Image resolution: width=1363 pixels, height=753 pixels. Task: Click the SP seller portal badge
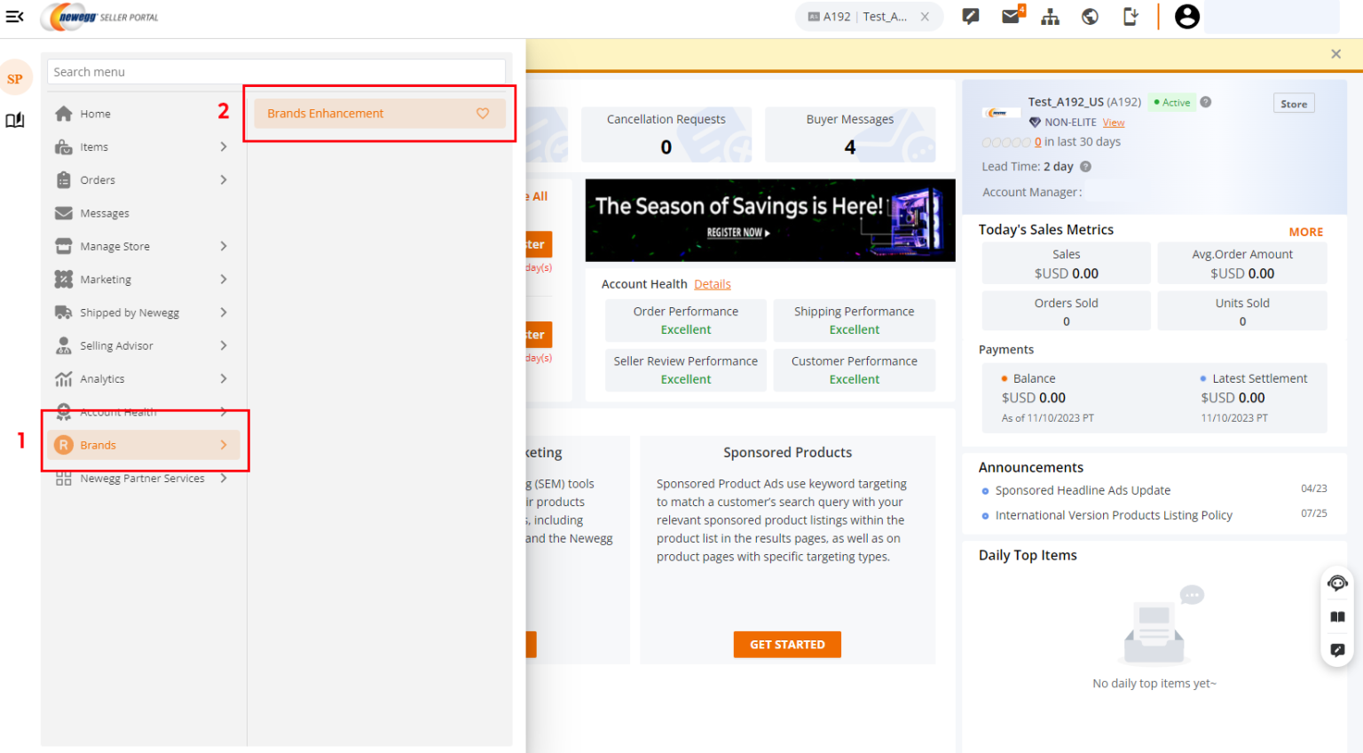click(x=15, y=79)
